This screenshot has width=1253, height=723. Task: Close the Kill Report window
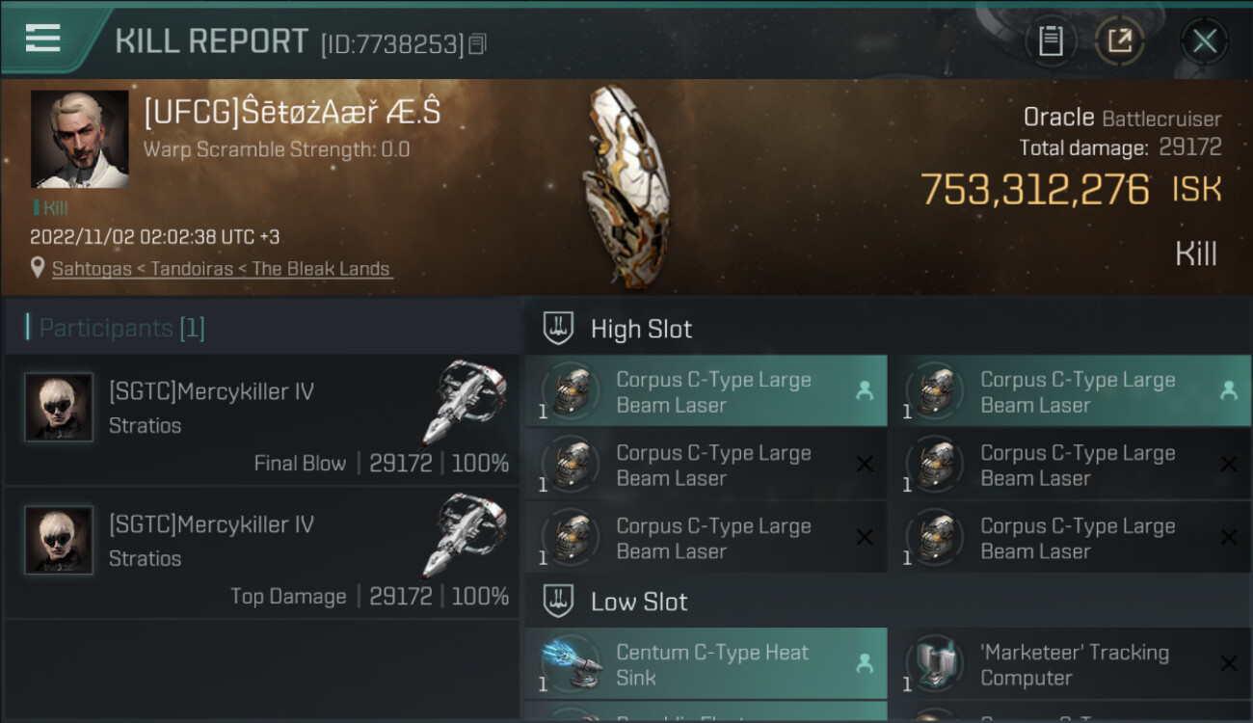point(1204,41)
